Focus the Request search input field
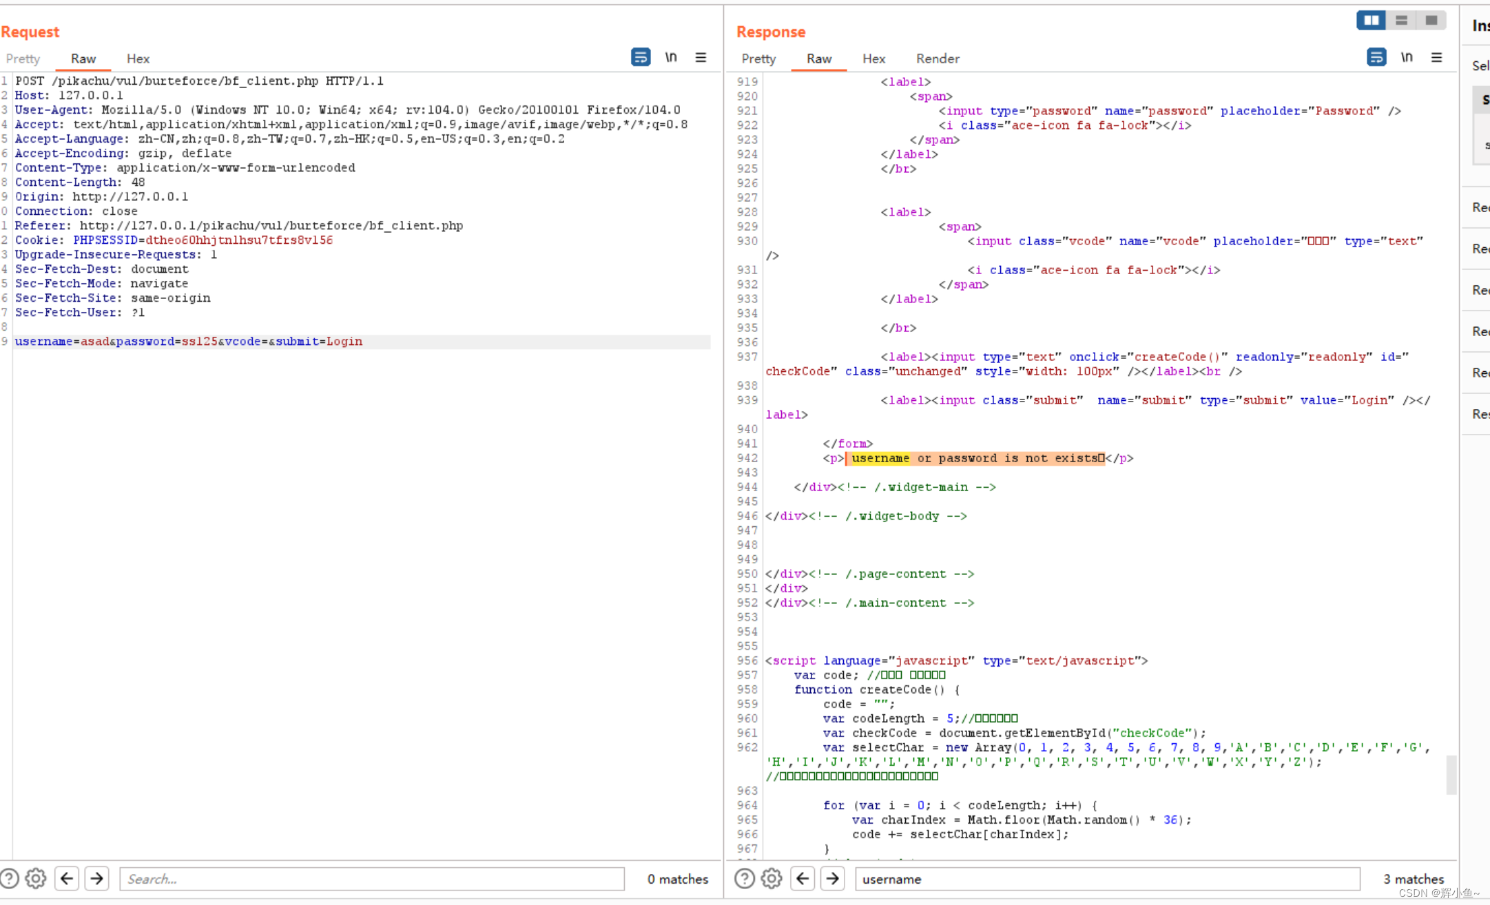 click(x=372, y=879)
